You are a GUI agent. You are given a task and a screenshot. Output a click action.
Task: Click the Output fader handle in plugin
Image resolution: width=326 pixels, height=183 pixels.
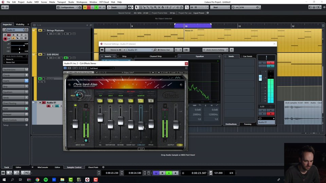click(176, 125)
